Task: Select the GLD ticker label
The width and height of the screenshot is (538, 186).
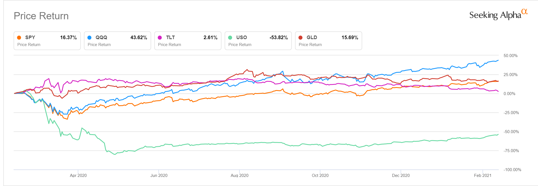Action: [312, 37]
